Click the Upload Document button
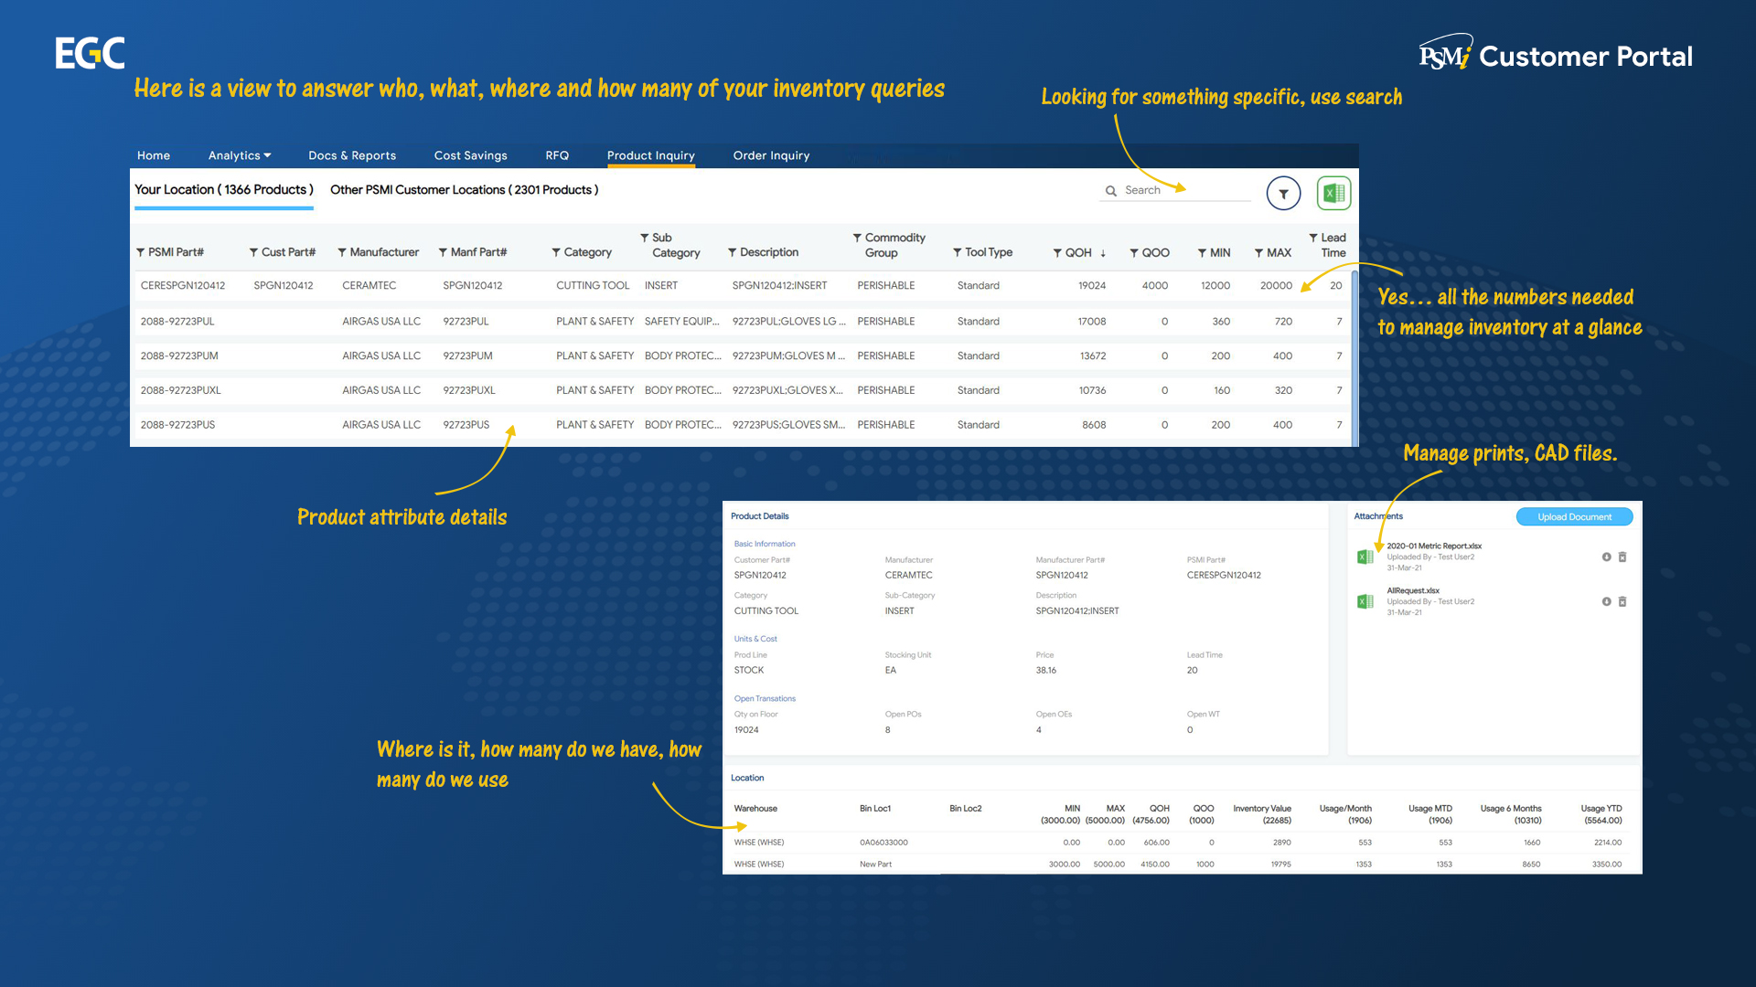Screen dimensions: 1756x987 coord(1573,517)
